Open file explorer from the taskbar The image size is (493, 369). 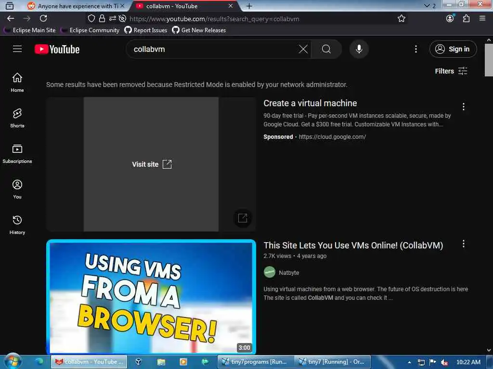click(x=161, y=362)
